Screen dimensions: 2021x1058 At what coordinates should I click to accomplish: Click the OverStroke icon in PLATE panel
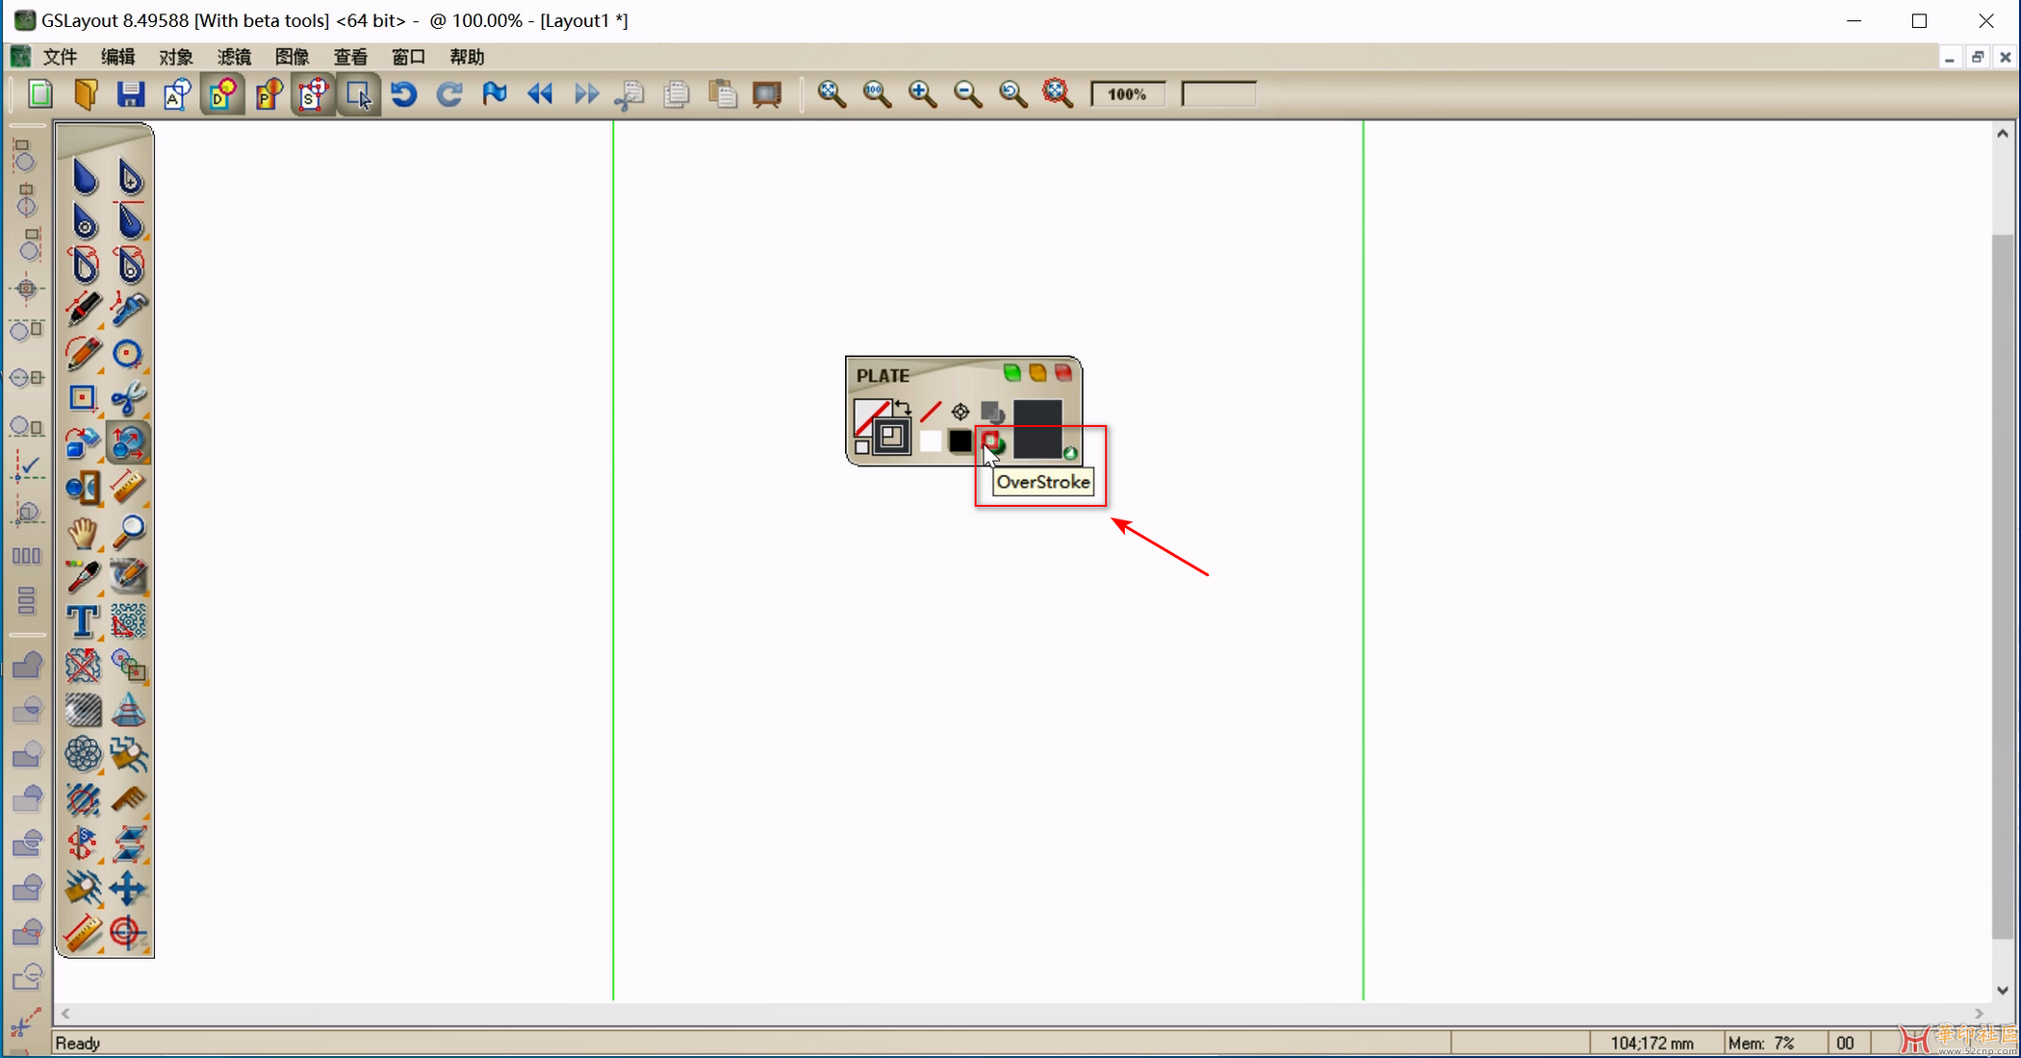coord(992,441)
